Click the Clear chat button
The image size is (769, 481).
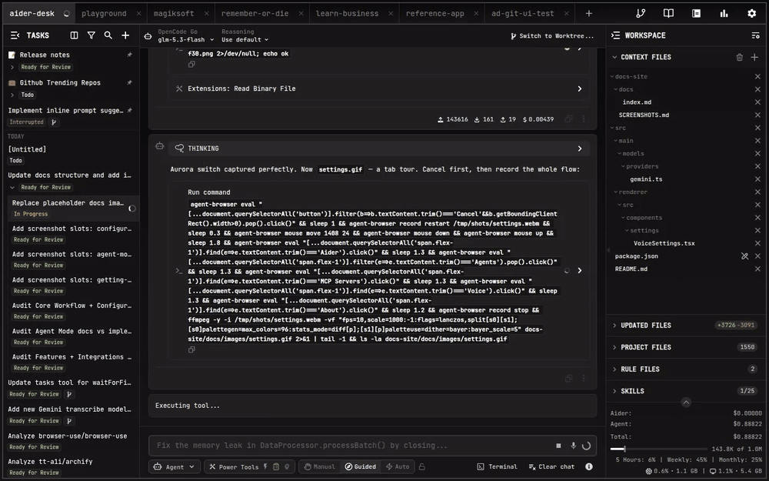(551, 467)
